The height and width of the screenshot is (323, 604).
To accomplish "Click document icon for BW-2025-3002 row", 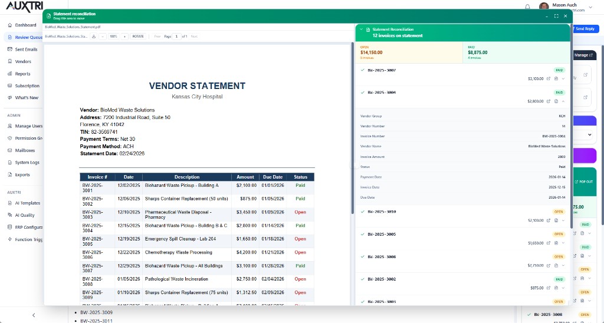I will click(556, 288).
